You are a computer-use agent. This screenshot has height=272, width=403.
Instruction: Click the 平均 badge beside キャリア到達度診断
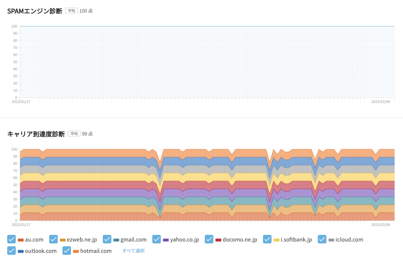pos(74,134)
